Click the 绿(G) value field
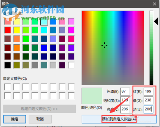The image size is (160, 127). pyautogui.click(x=148, y=100)
